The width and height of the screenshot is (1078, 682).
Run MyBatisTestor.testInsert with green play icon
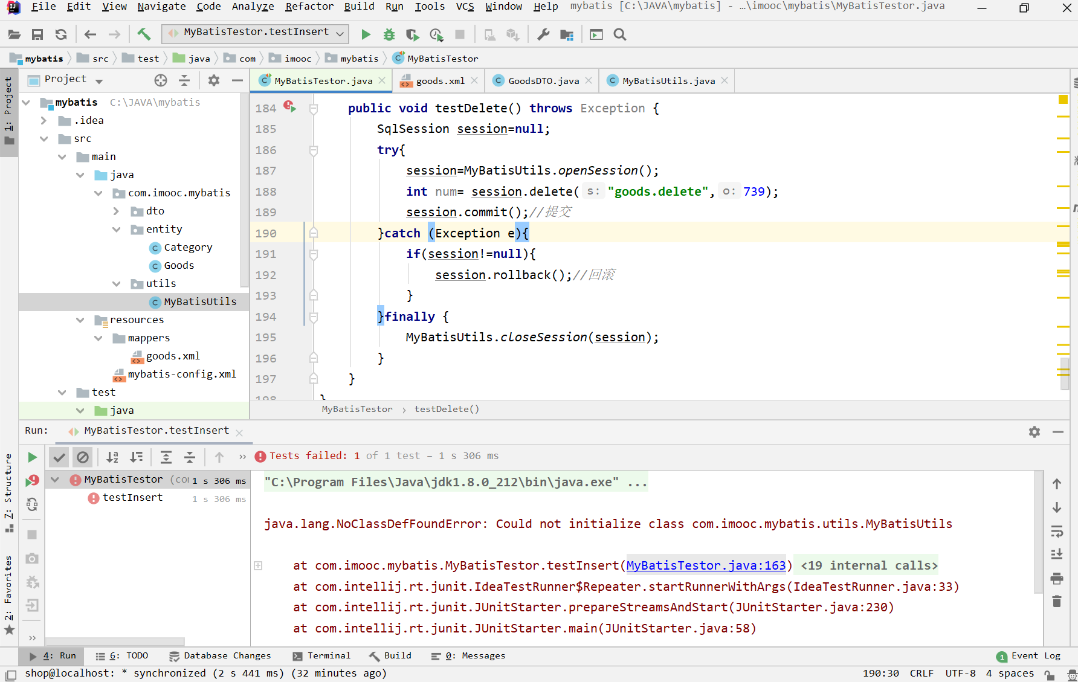[366, 34]
